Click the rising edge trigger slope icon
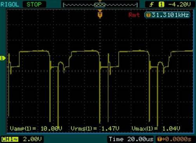 tap(152, 5)
